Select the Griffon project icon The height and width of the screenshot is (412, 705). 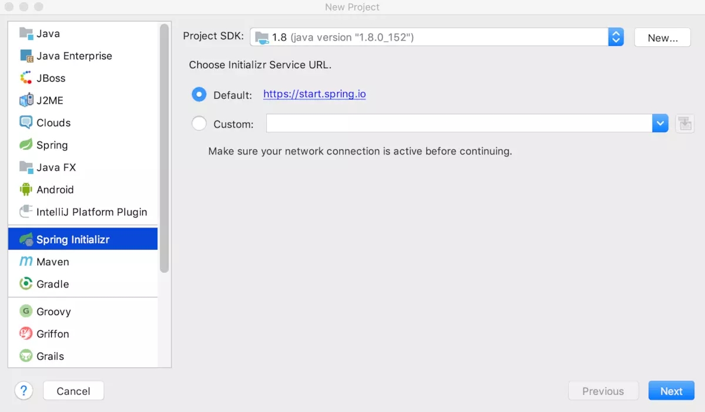click(26, 334)
